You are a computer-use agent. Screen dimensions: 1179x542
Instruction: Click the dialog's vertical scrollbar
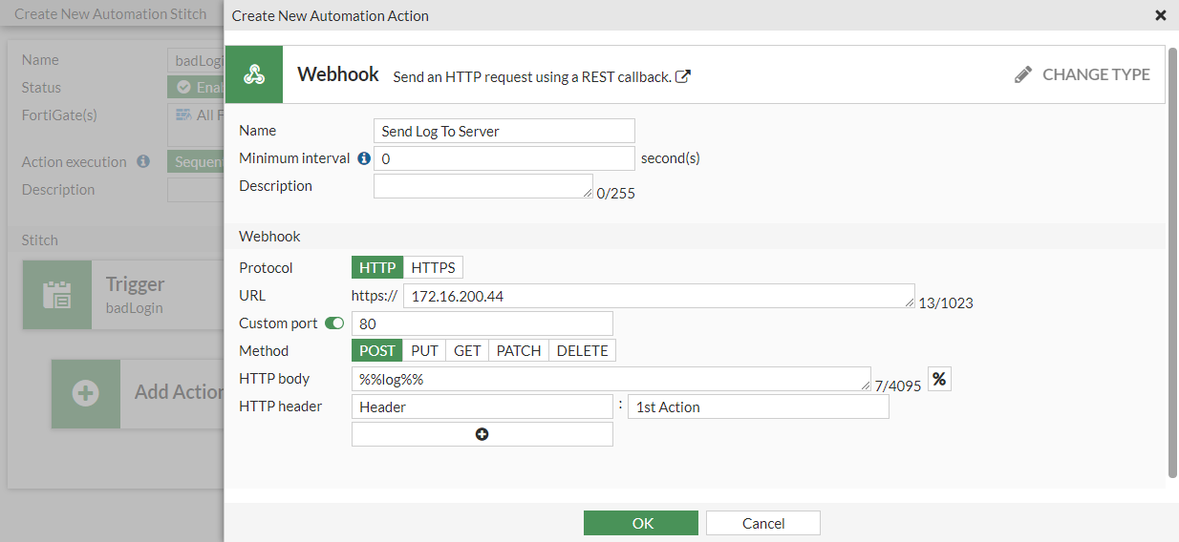(1172, 258)
